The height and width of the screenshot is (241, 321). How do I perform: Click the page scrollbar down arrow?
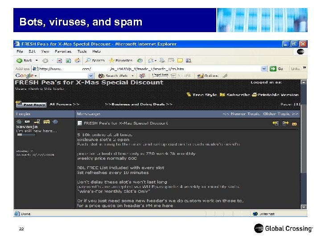304,207
